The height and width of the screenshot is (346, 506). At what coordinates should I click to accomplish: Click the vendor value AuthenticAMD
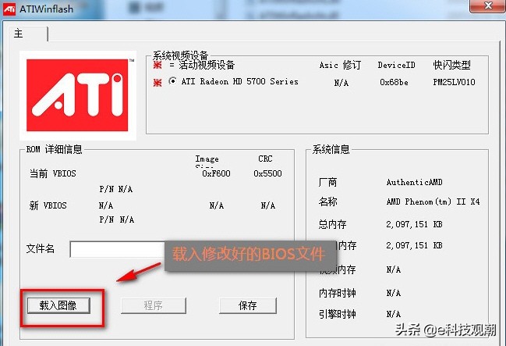[414, 183]
